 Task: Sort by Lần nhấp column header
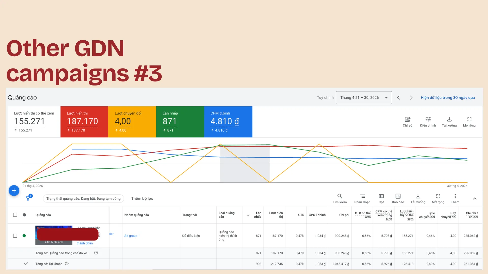[x=257, y=215]
